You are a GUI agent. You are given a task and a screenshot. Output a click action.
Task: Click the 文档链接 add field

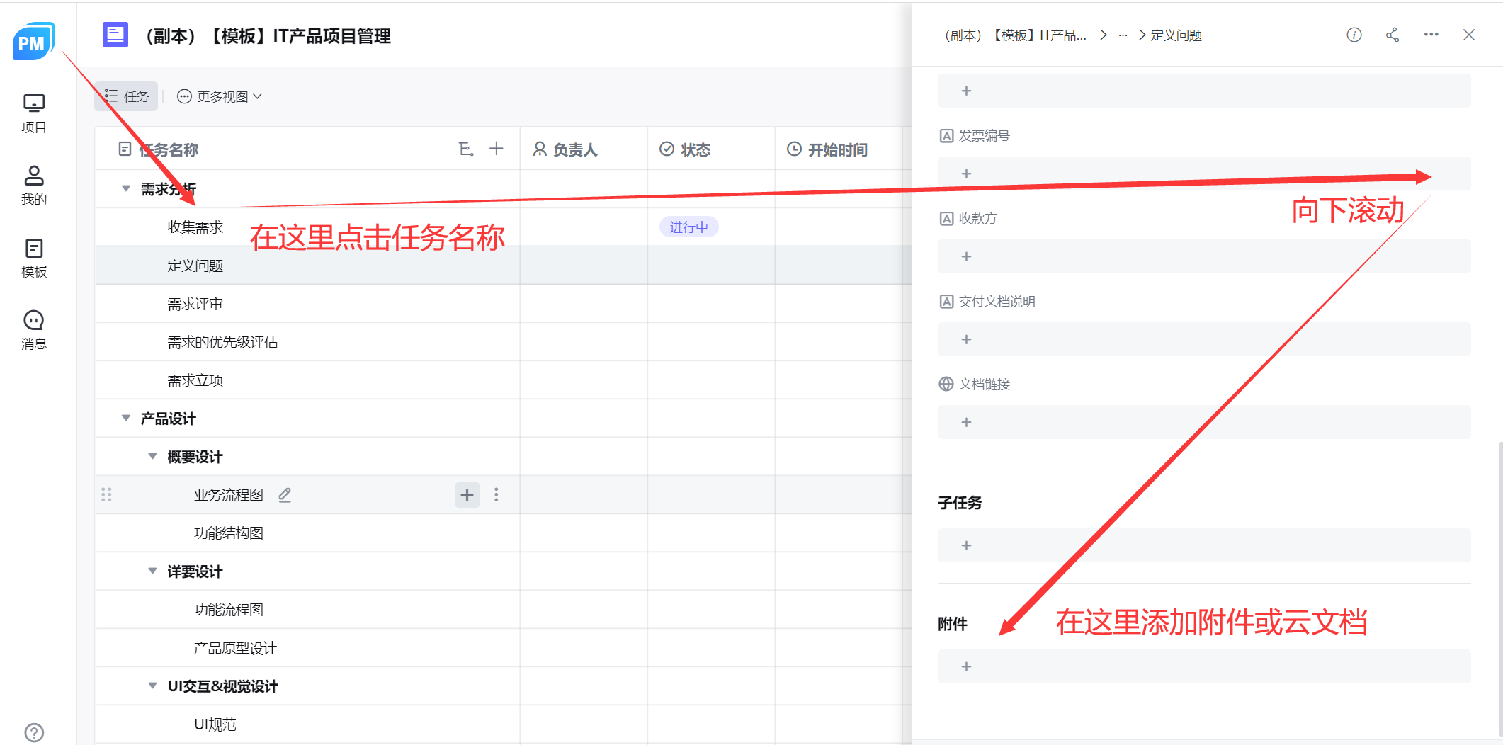pyautogui.click(x=966, y=422)
